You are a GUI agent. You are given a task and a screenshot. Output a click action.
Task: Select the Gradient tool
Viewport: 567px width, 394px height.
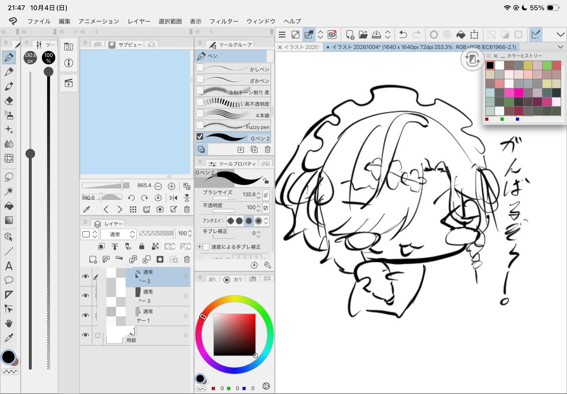9,220
